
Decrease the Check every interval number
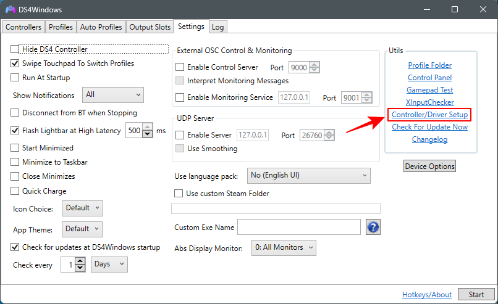(x=80, y=268)
